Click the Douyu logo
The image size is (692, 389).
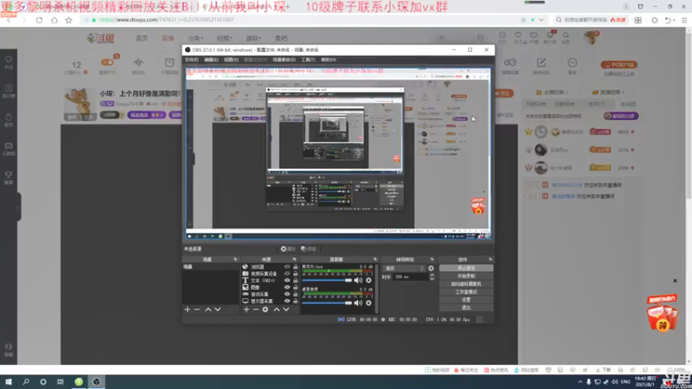click(x=100, y=38)
